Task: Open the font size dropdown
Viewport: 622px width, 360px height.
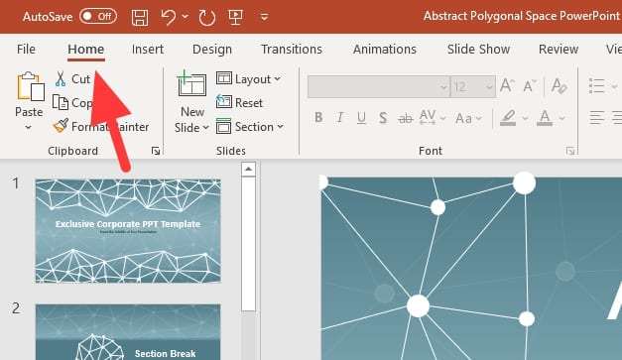Action: [489, 86]
